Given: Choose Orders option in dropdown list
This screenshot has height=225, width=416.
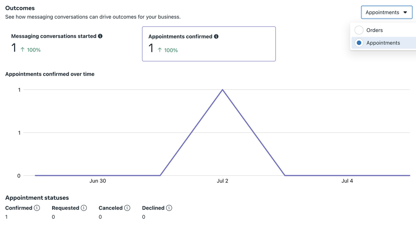Looking at the screenshot, I should [x=375, y=30].
